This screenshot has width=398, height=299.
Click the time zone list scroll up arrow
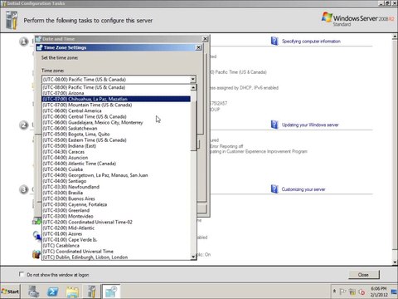193,87
